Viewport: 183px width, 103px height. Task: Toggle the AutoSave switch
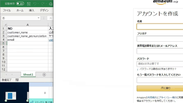click(x=20, y=4)
